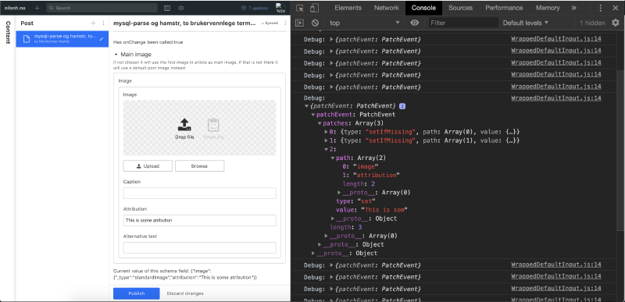Open the top JavaScript context dropdown
The height and width of the screenshot is (302, 625).
(365, 23)
